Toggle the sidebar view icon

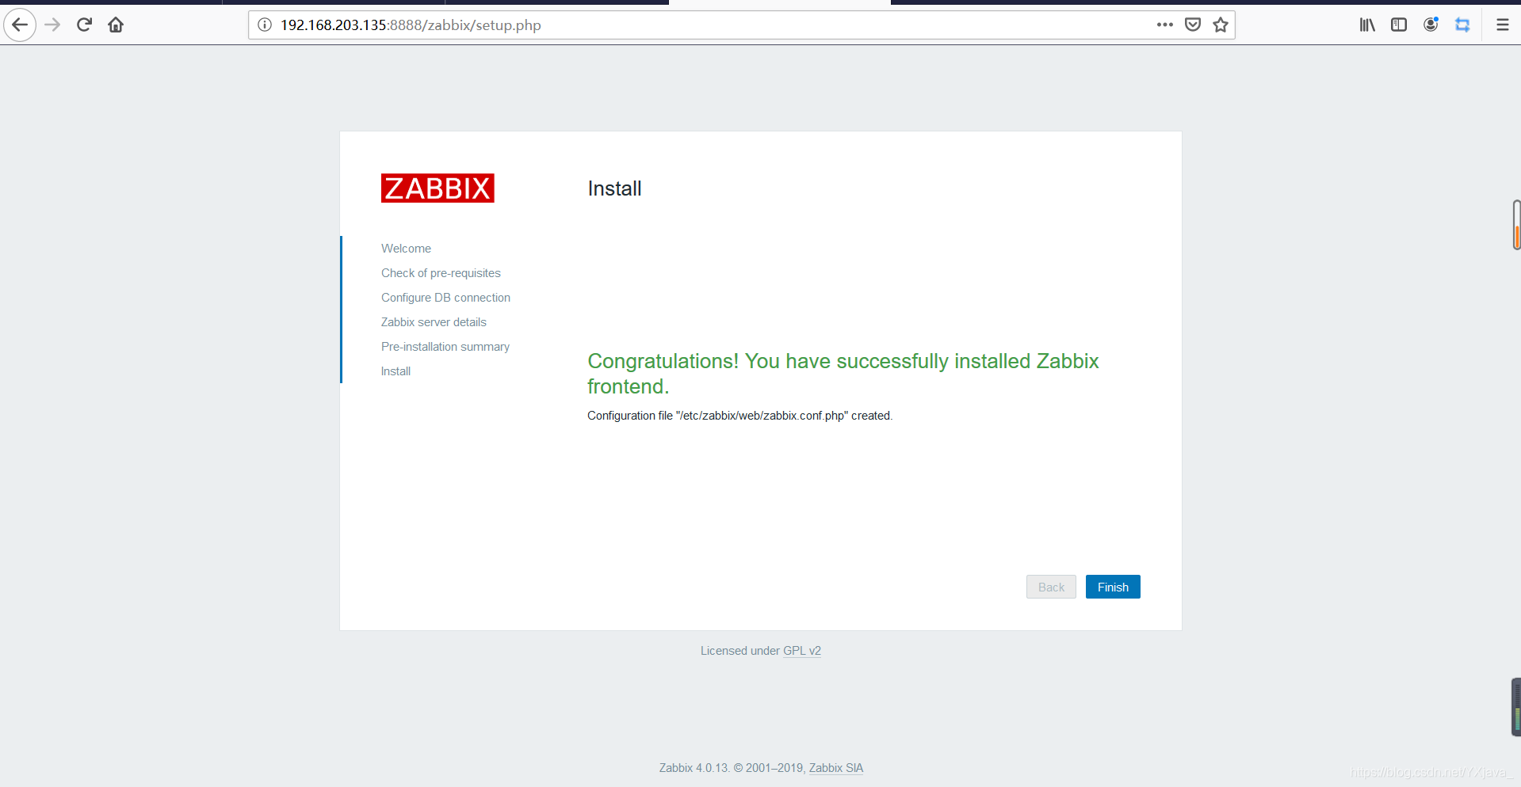coord(1399,25)
